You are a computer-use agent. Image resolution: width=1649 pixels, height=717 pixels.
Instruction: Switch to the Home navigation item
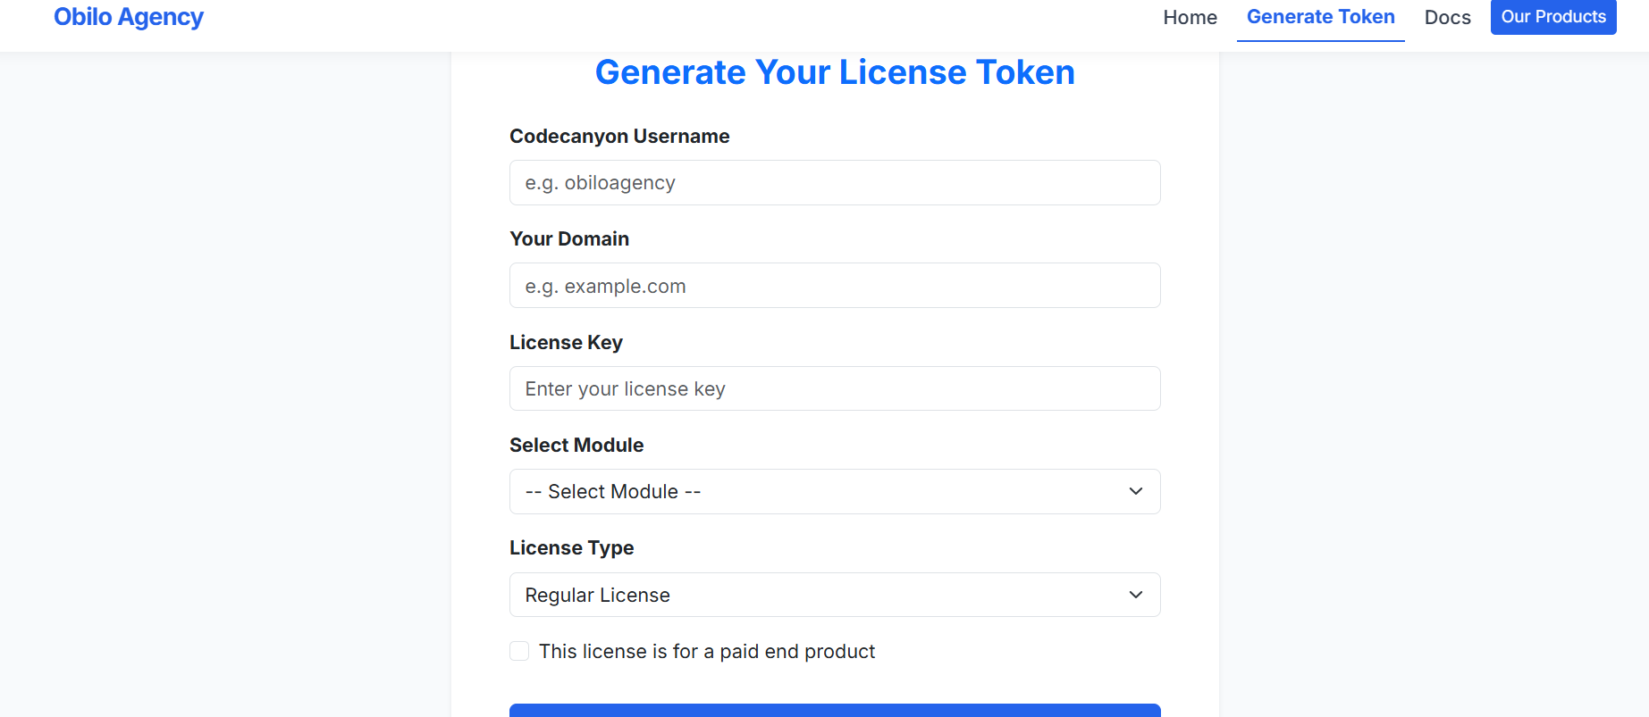tap(1190, 17)
